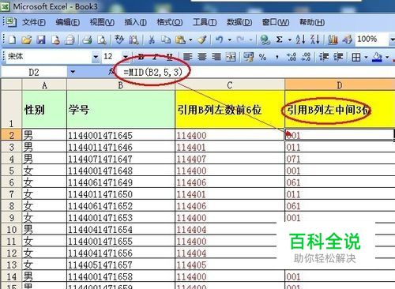Open the Name Box dropdown arrow

coord(73,72)
